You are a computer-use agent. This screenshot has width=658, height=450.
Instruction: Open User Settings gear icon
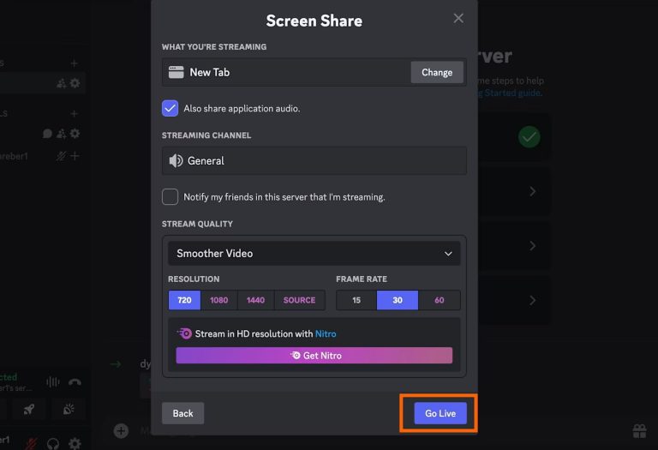click(75, 443)
